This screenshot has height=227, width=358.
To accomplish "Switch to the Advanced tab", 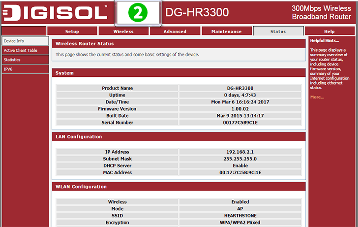I will click(x=175, y=32).
